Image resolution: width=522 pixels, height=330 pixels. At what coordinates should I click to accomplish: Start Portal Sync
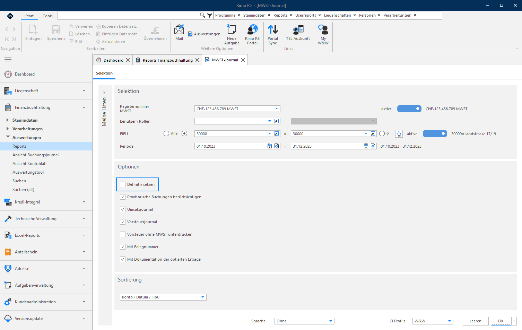[273, 35]
